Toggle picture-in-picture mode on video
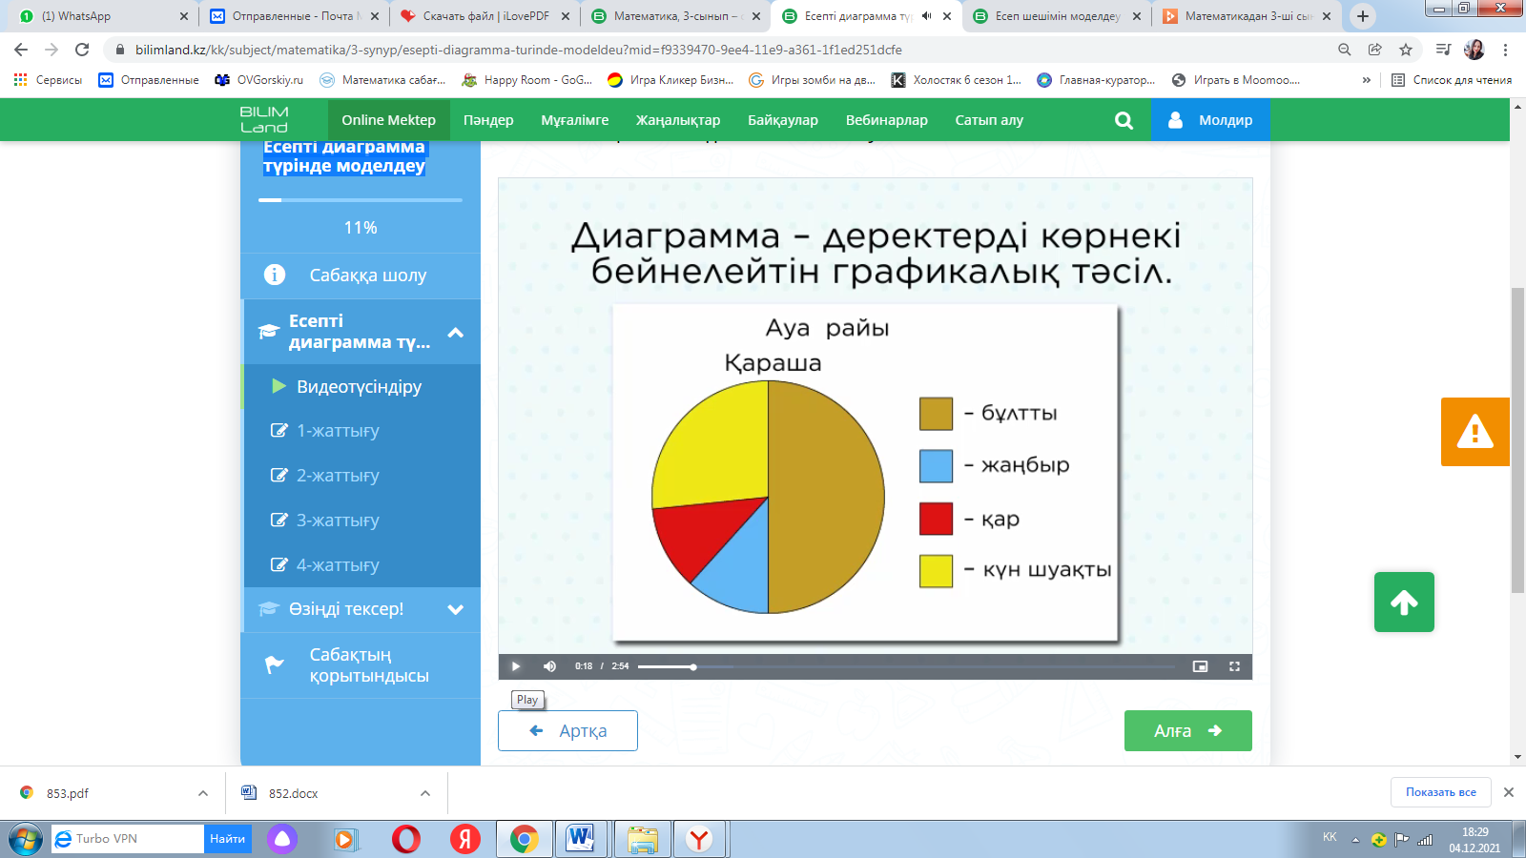This screenshot has height=858, width=1526. (x=1200, y=666)
